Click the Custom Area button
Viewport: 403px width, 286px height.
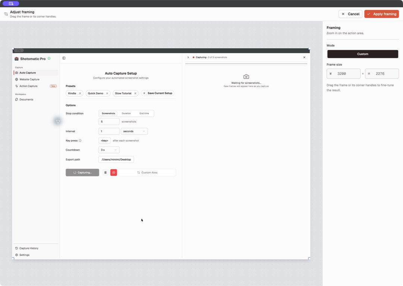tap(147, 172)
